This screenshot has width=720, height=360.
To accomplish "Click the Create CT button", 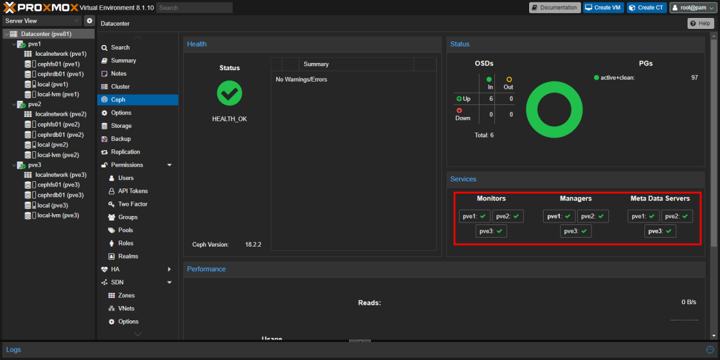I will click(647, 8).
